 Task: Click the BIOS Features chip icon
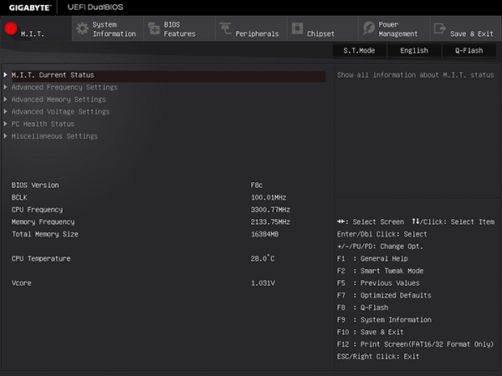154,28
